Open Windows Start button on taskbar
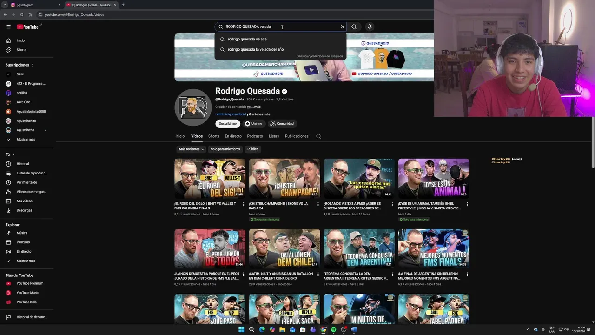 point(241,329)
